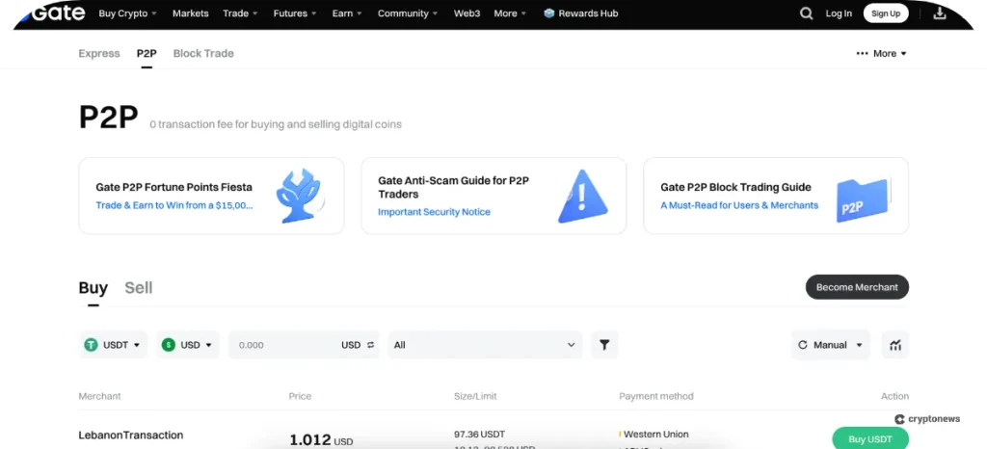The image size is (987, 449).
Task: Click the Price column header
Action: point(301,396)
